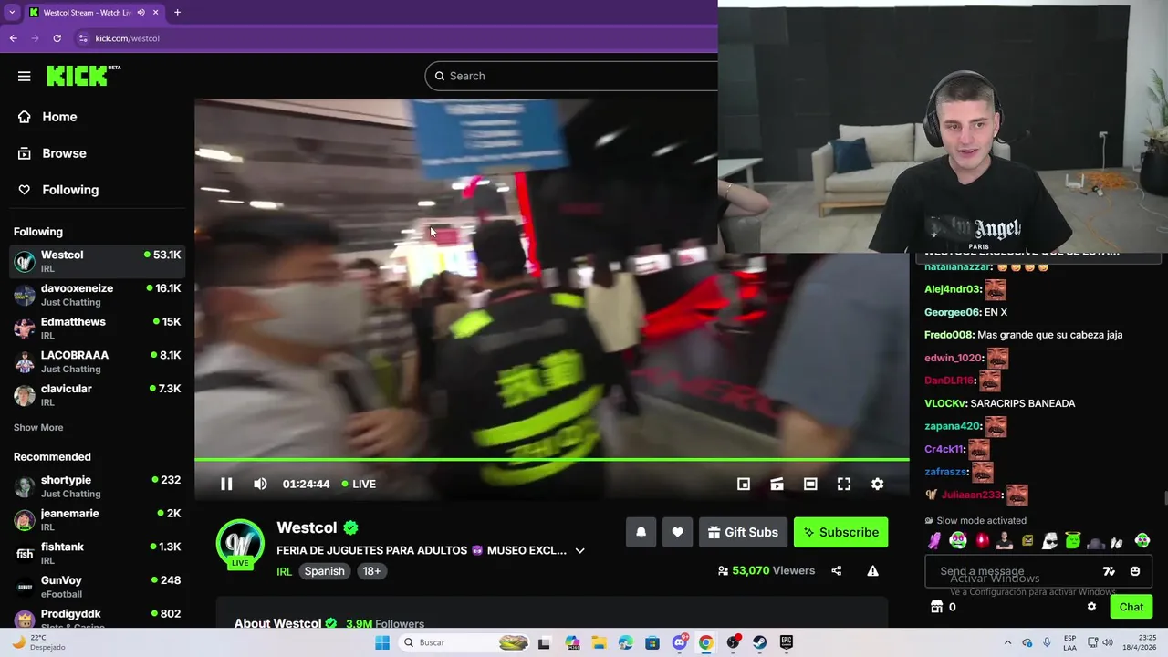
Task: Click the green stream progress bar
Action: pos(552,460)
